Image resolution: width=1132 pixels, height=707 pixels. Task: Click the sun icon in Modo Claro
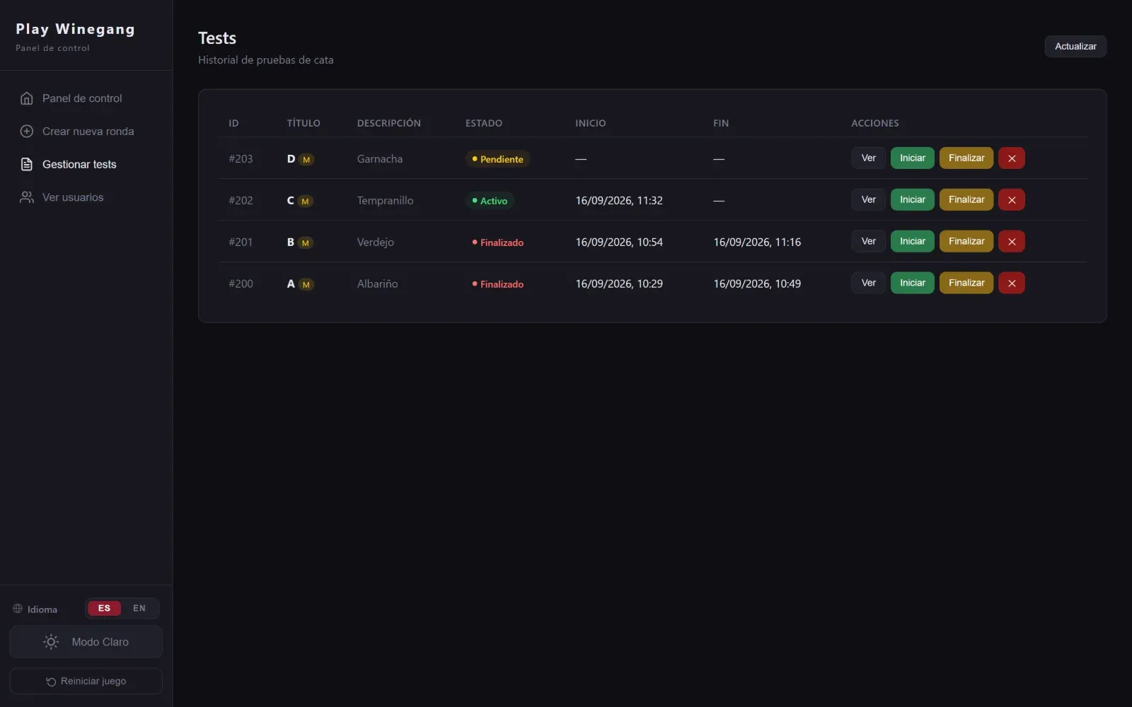(51, 642)
